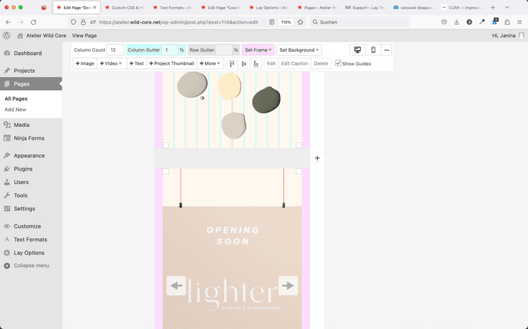Toggle the Show Guides checkbox
Image resolution: width=528 pixels, height=329 pixels.
pos(338,63)
